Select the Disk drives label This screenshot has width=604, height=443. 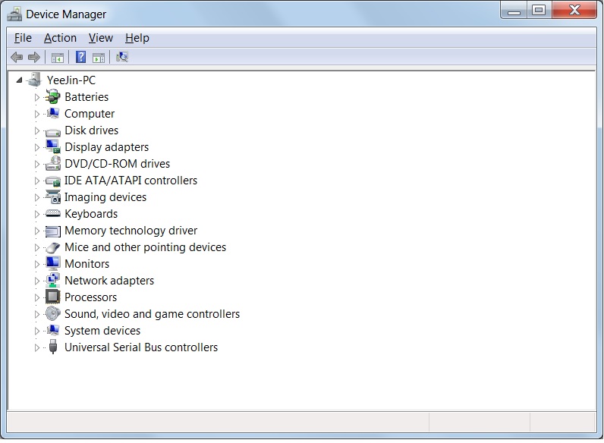[x=91, y=130]
